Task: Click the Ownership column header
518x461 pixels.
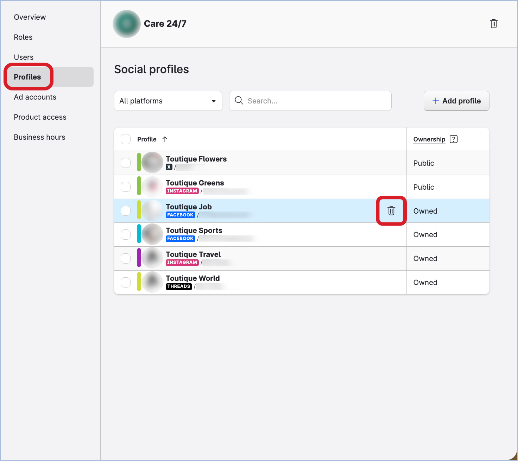Action: coord(429,139)
